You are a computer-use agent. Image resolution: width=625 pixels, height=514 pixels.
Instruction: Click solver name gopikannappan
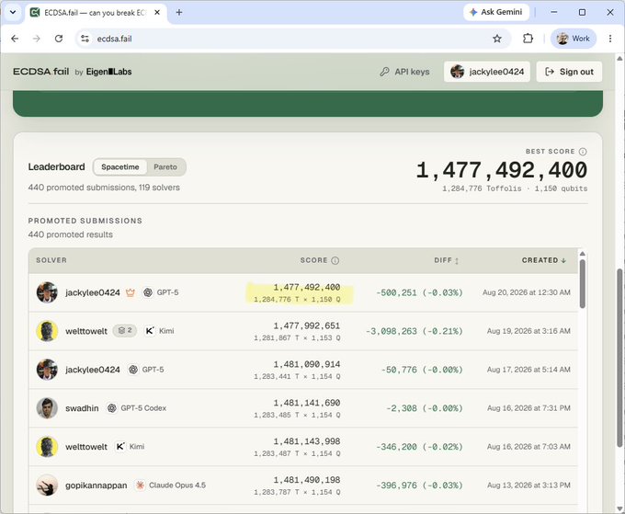tap(97, 485)
